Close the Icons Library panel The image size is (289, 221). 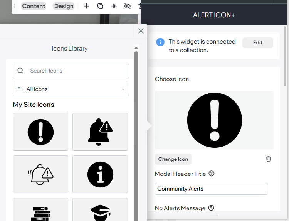141,31
